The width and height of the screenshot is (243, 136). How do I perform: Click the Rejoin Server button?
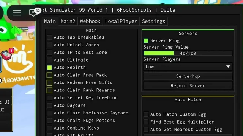pyautogui.click(x=188, y=86)
